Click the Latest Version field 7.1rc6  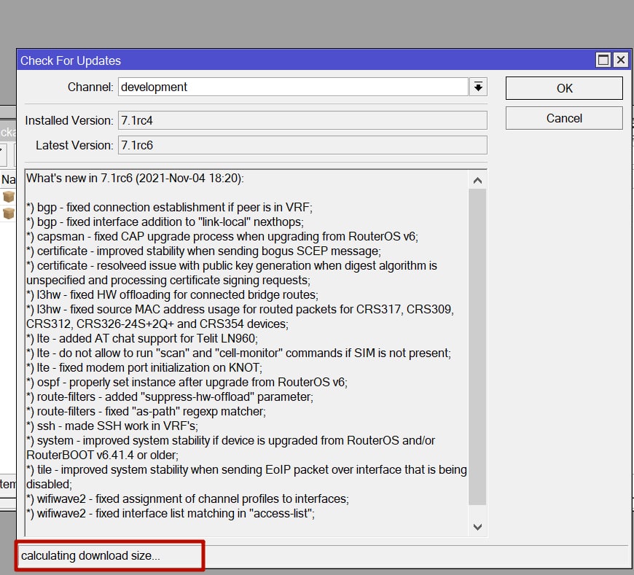[x=302, y=145]
